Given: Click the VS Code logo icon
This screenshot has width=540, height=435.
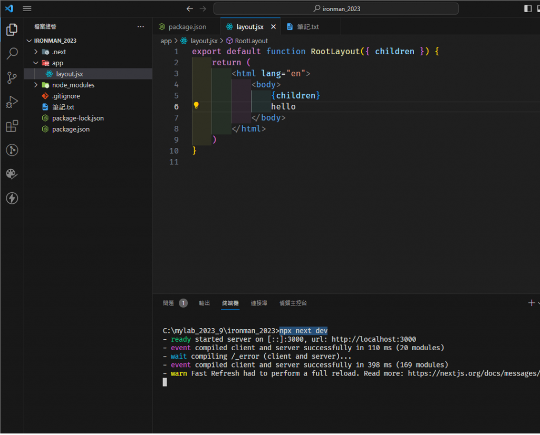Looking at the screenshot, I should tap(9, 8).
